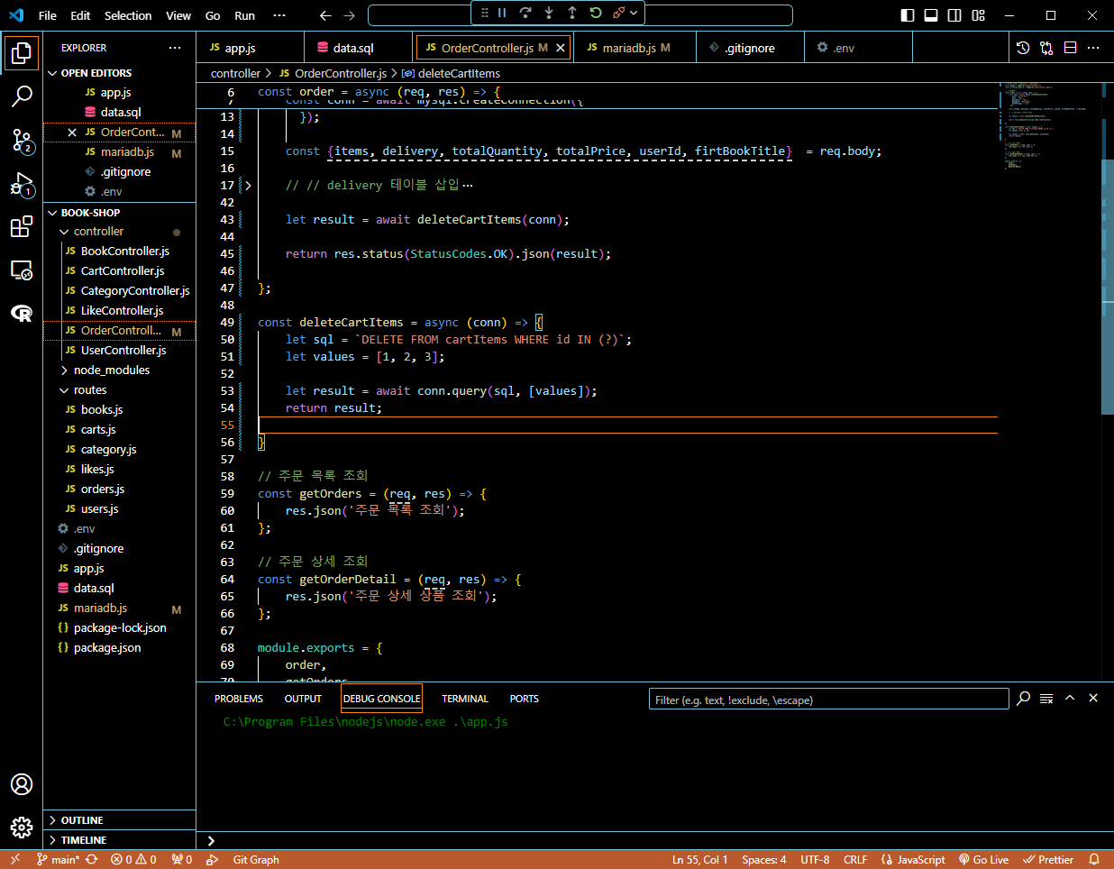Close the bottom panel
Viewport: 1114px width, 869px height.
[x=1093, y=698]
